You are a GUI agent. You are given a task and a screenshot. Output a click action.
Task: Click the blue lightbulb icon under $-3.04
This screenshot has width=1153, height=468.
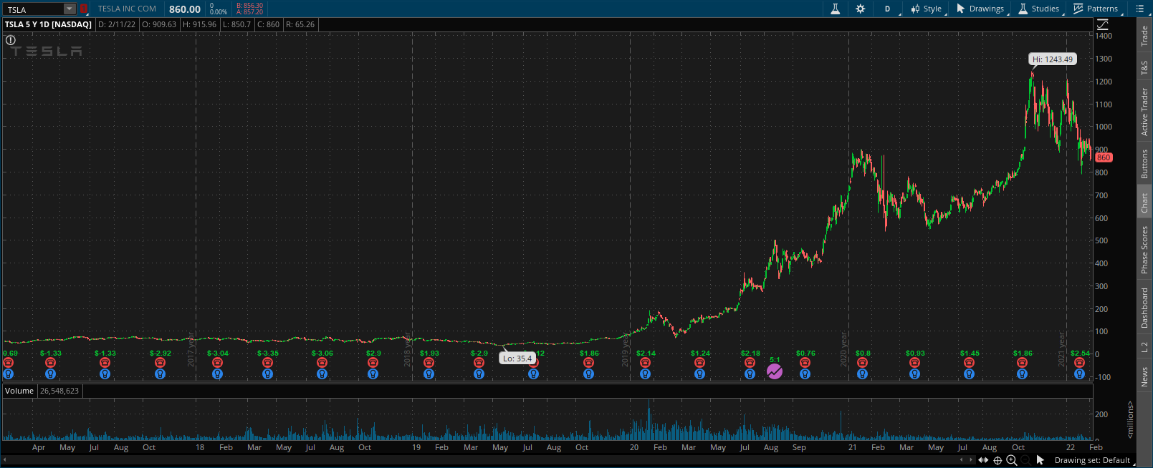217,374
